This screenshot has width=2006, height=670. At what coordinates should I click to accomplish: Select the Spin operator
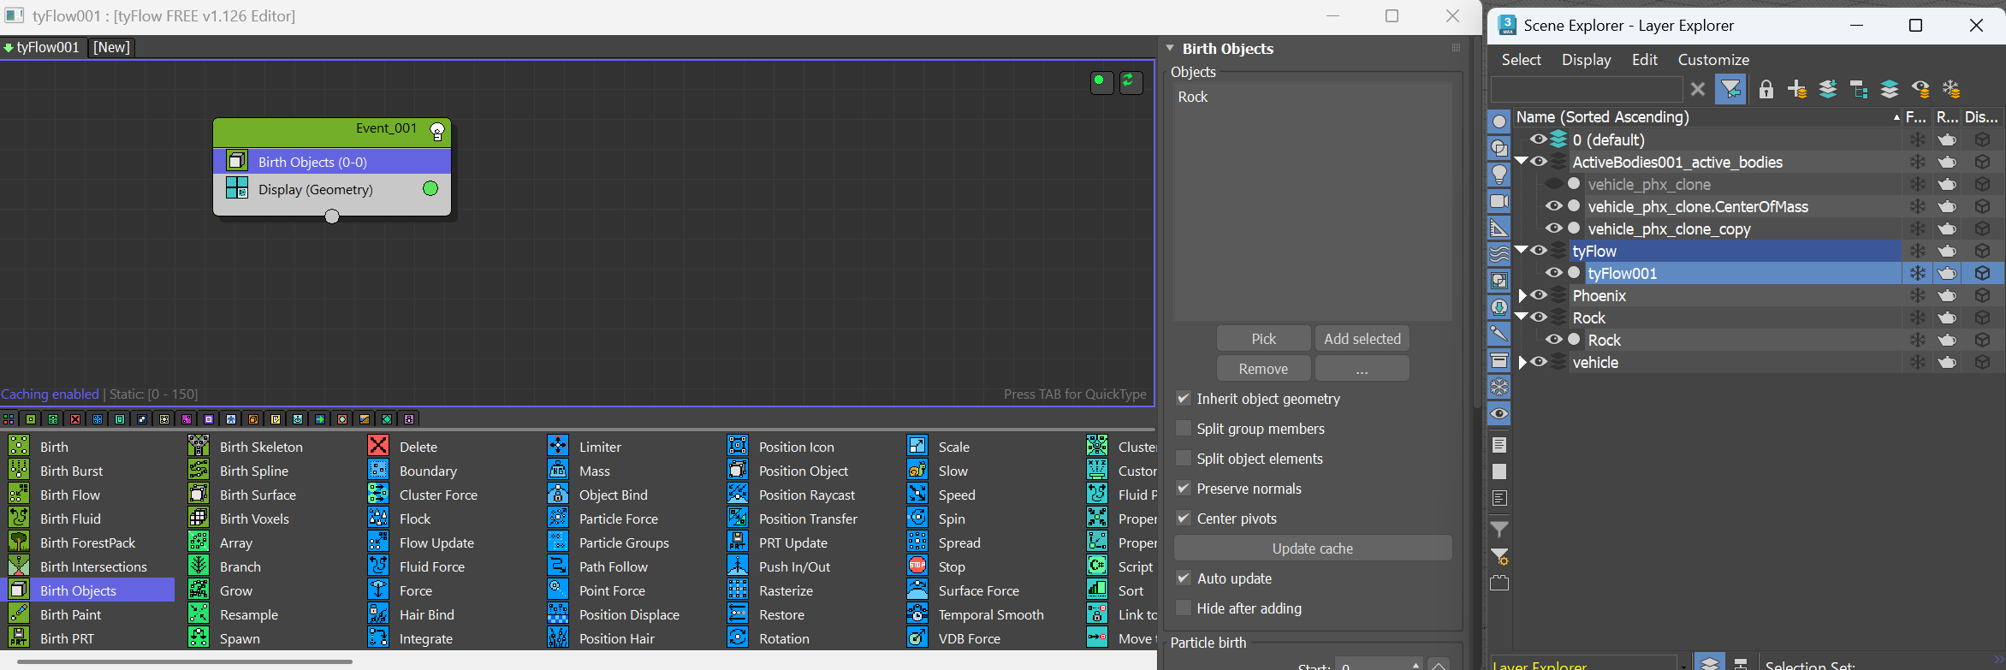[951, 519]
